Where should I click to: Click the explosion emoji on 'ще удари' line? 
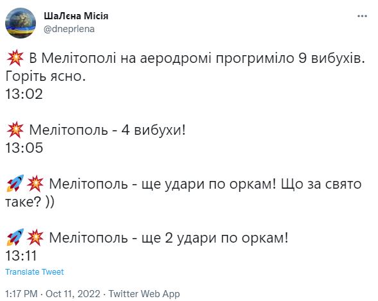pyautogui.click(x=35, y=184)
